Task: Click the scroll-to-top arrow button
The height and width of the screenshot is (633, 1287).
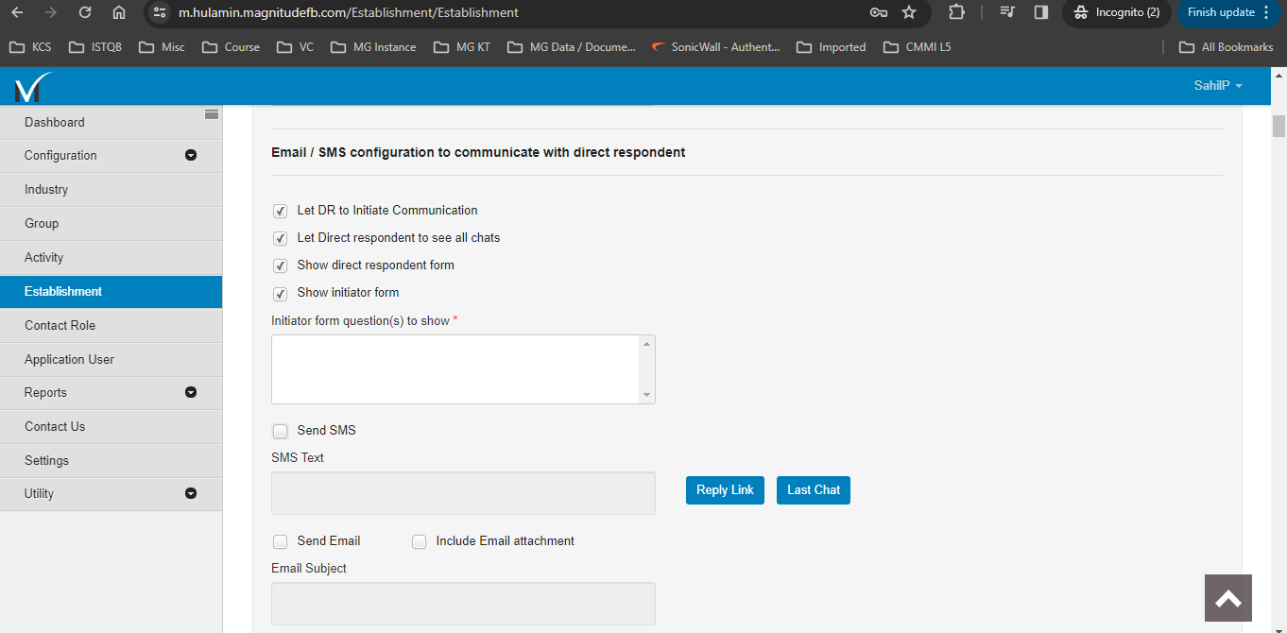Action: [1227, 598]
